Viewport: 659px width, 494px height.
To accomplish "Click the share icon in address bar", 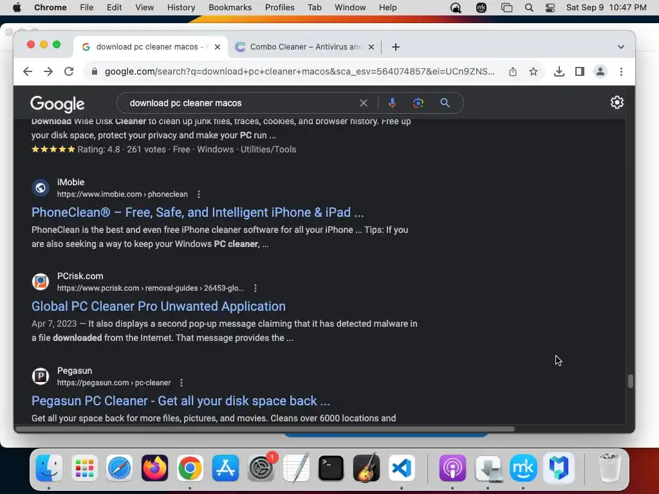I will point(513,71).
